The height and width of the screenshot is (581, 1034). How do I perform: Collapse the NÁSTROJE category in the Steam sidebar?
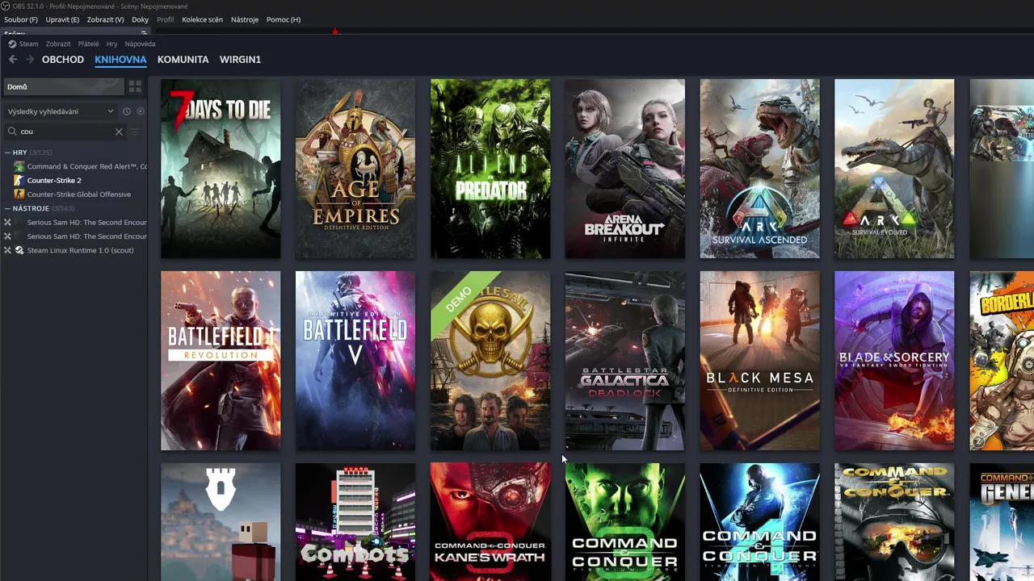(7, 208)
